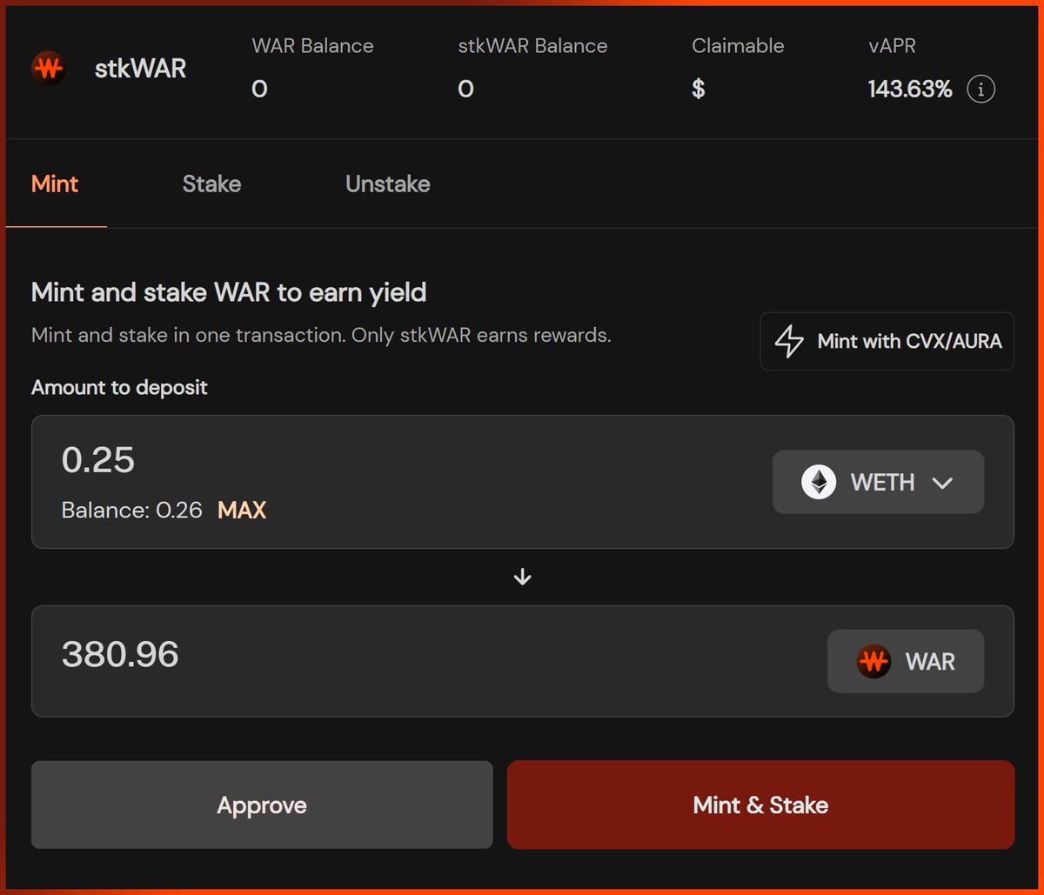The width and height of the screenshot is (1044, 895).
Task: Expand the WETH token dropdown chevron
Action: click(942, 483)
